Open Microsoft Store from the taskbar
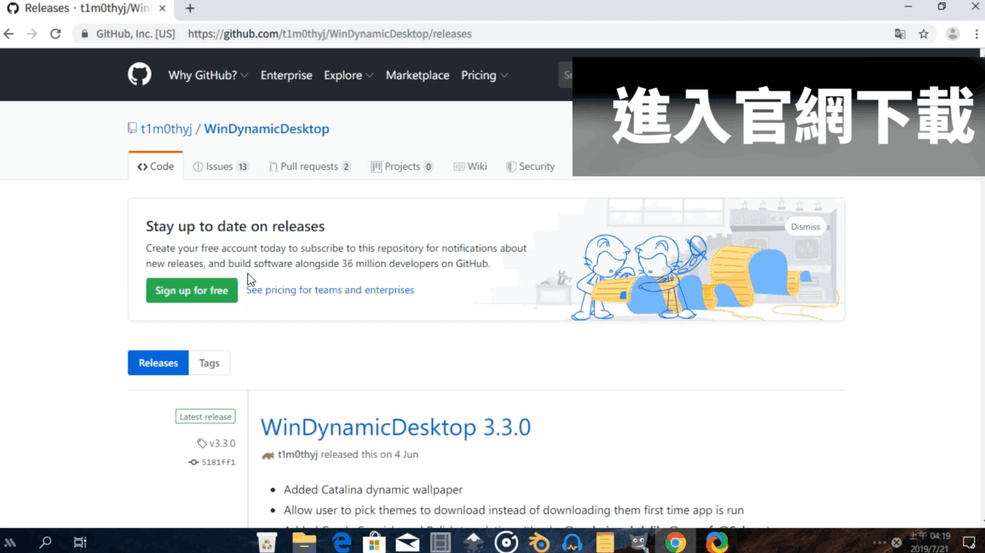Image resolution: width=985 pixels, height=553 pixels. coord(374,542)
